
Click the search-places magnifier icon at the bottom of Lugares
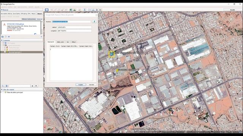[x=3, y=86]
